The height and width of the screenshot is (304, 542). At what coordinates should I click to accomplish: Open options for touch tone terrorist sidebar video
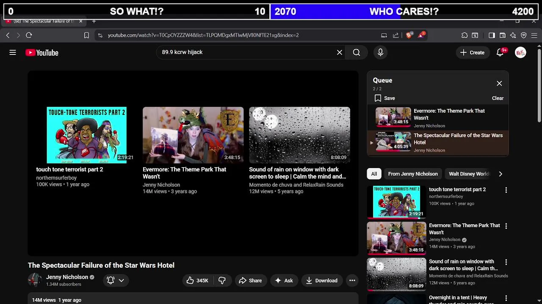pyautogui.click(x=506, y=190)
